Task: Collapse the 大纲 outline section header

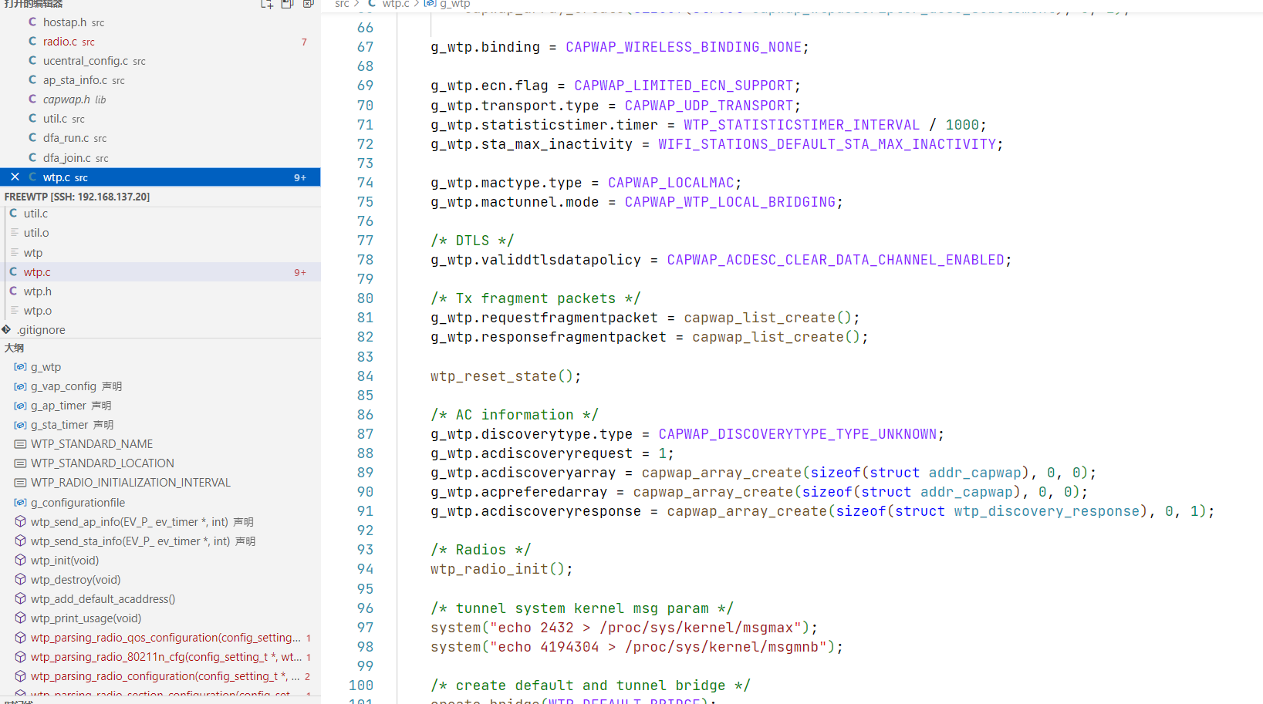Action: click(x=160, y=348)
